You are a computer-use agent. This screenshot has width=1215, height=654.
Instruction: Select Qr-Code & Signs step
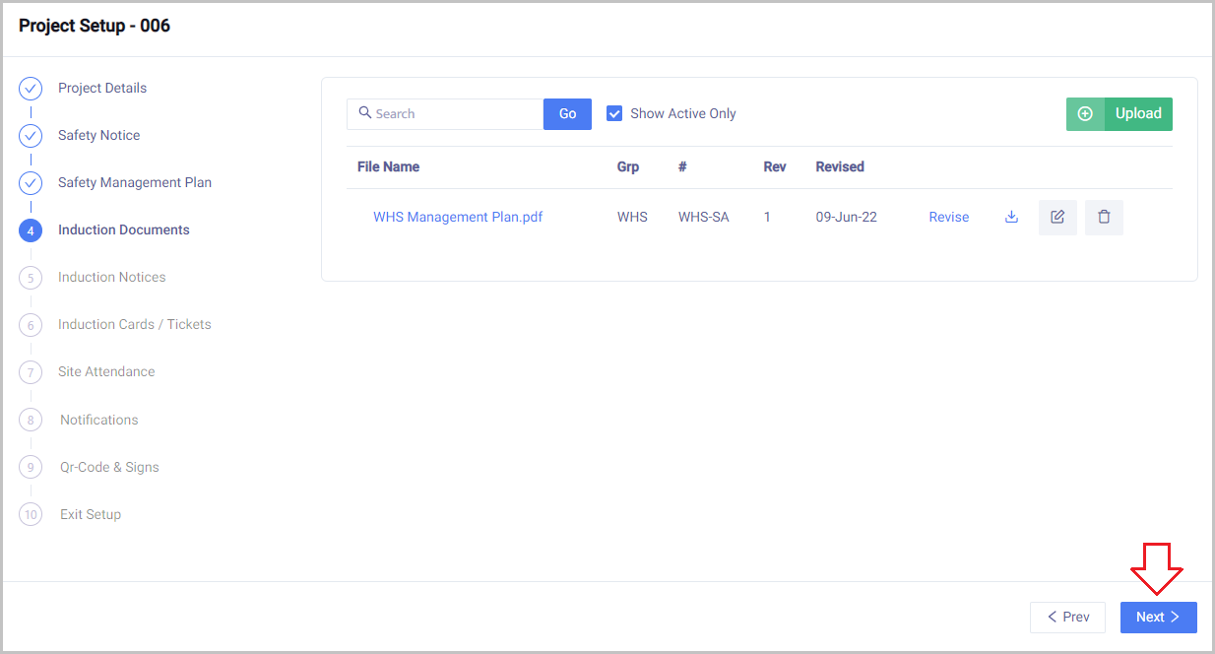click(109, 467)
